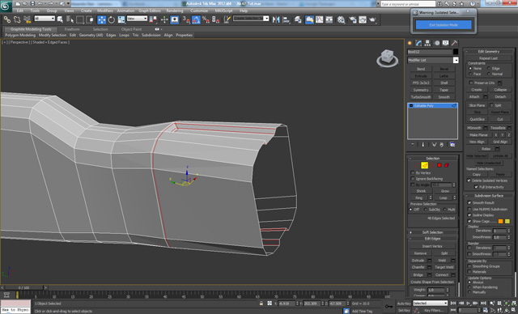Click the Mirror tool icon
Screen dimensions: 518x314
[276, 19]
